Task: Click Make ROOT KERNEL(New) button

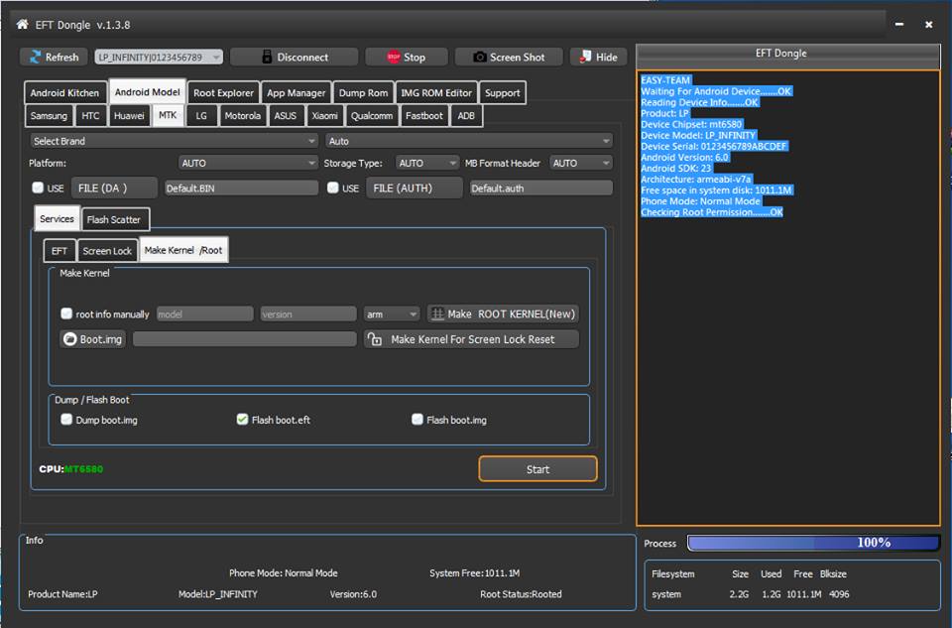Action: click(503, 314)
